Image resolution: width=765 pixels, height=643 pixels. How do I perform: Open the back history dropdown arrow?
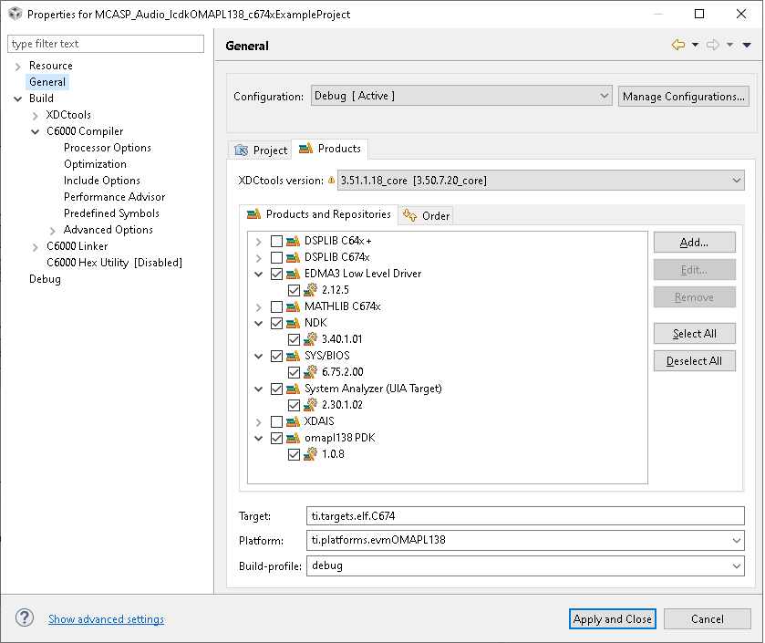[695, 45]
